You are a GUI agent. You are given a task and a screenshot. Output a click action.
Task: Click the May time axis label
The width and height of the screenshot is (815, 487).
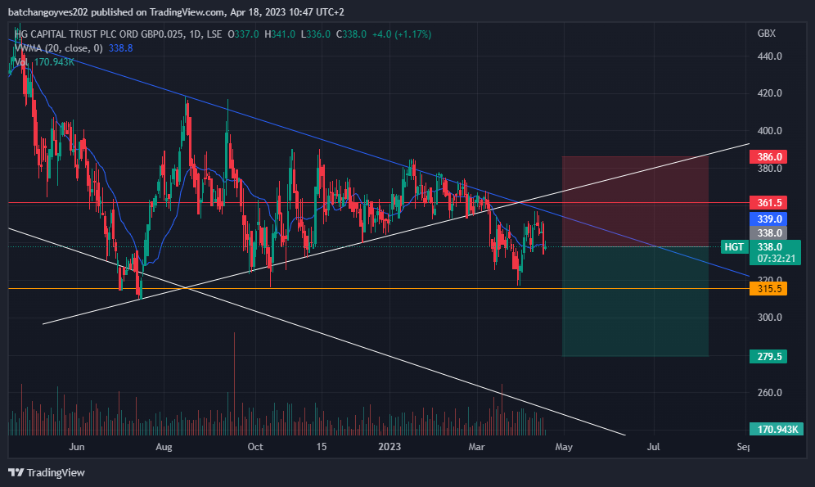[564, 447]
